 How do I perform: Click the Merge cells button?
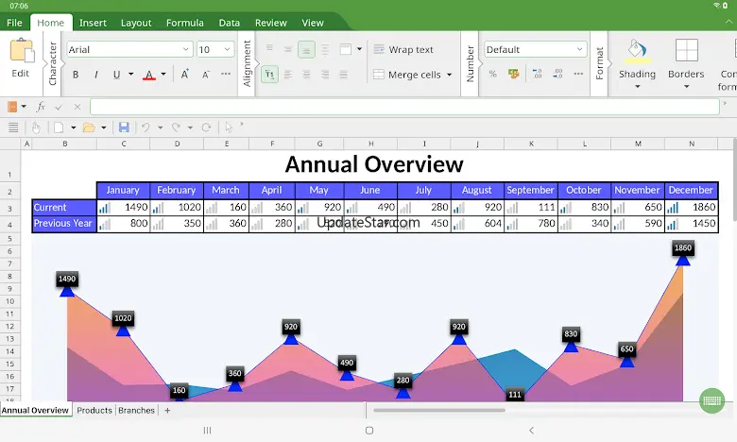pos(407,75)
